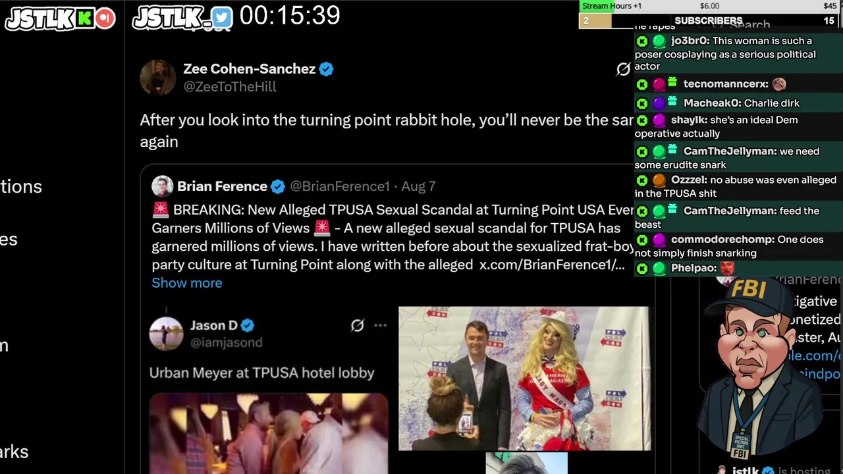Viewport: 843px width, 474px height.
Task: Open the Urban Meyer hotel lobby video thumbnail
Action: tap(269, 433)
